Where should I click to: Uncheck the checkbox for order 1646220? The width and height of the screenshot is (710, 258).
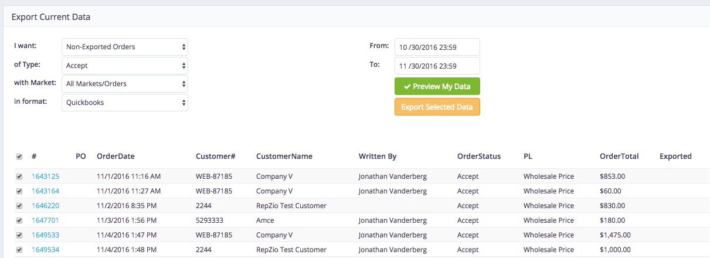pos(19,206)
